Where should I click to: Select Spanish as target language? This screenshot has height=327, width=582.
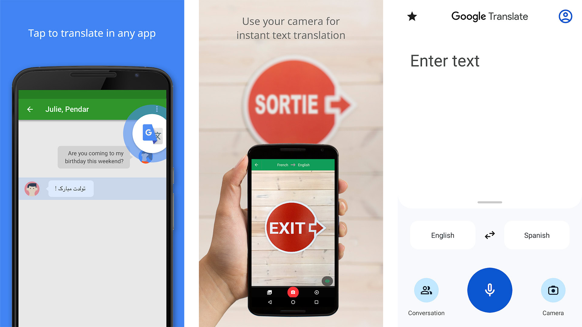(537, 235)
